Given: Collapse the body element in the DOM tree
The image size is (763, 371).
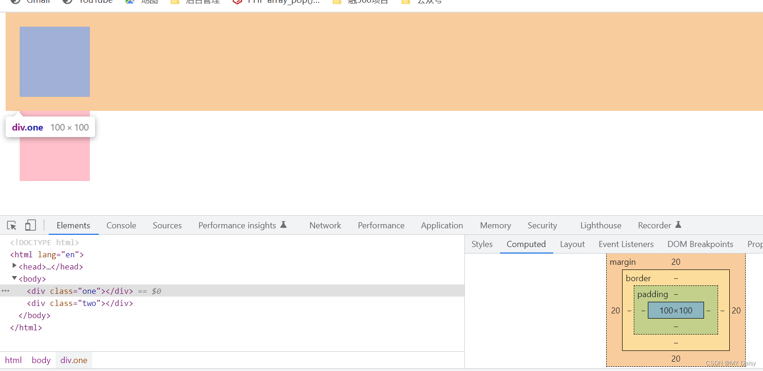Looking at the screenshot, I should (14, 278).
